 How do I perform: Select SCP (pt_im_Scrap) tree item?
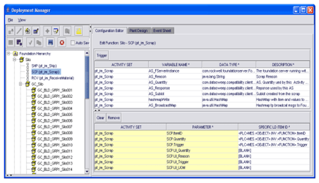[x=46, y=72]
